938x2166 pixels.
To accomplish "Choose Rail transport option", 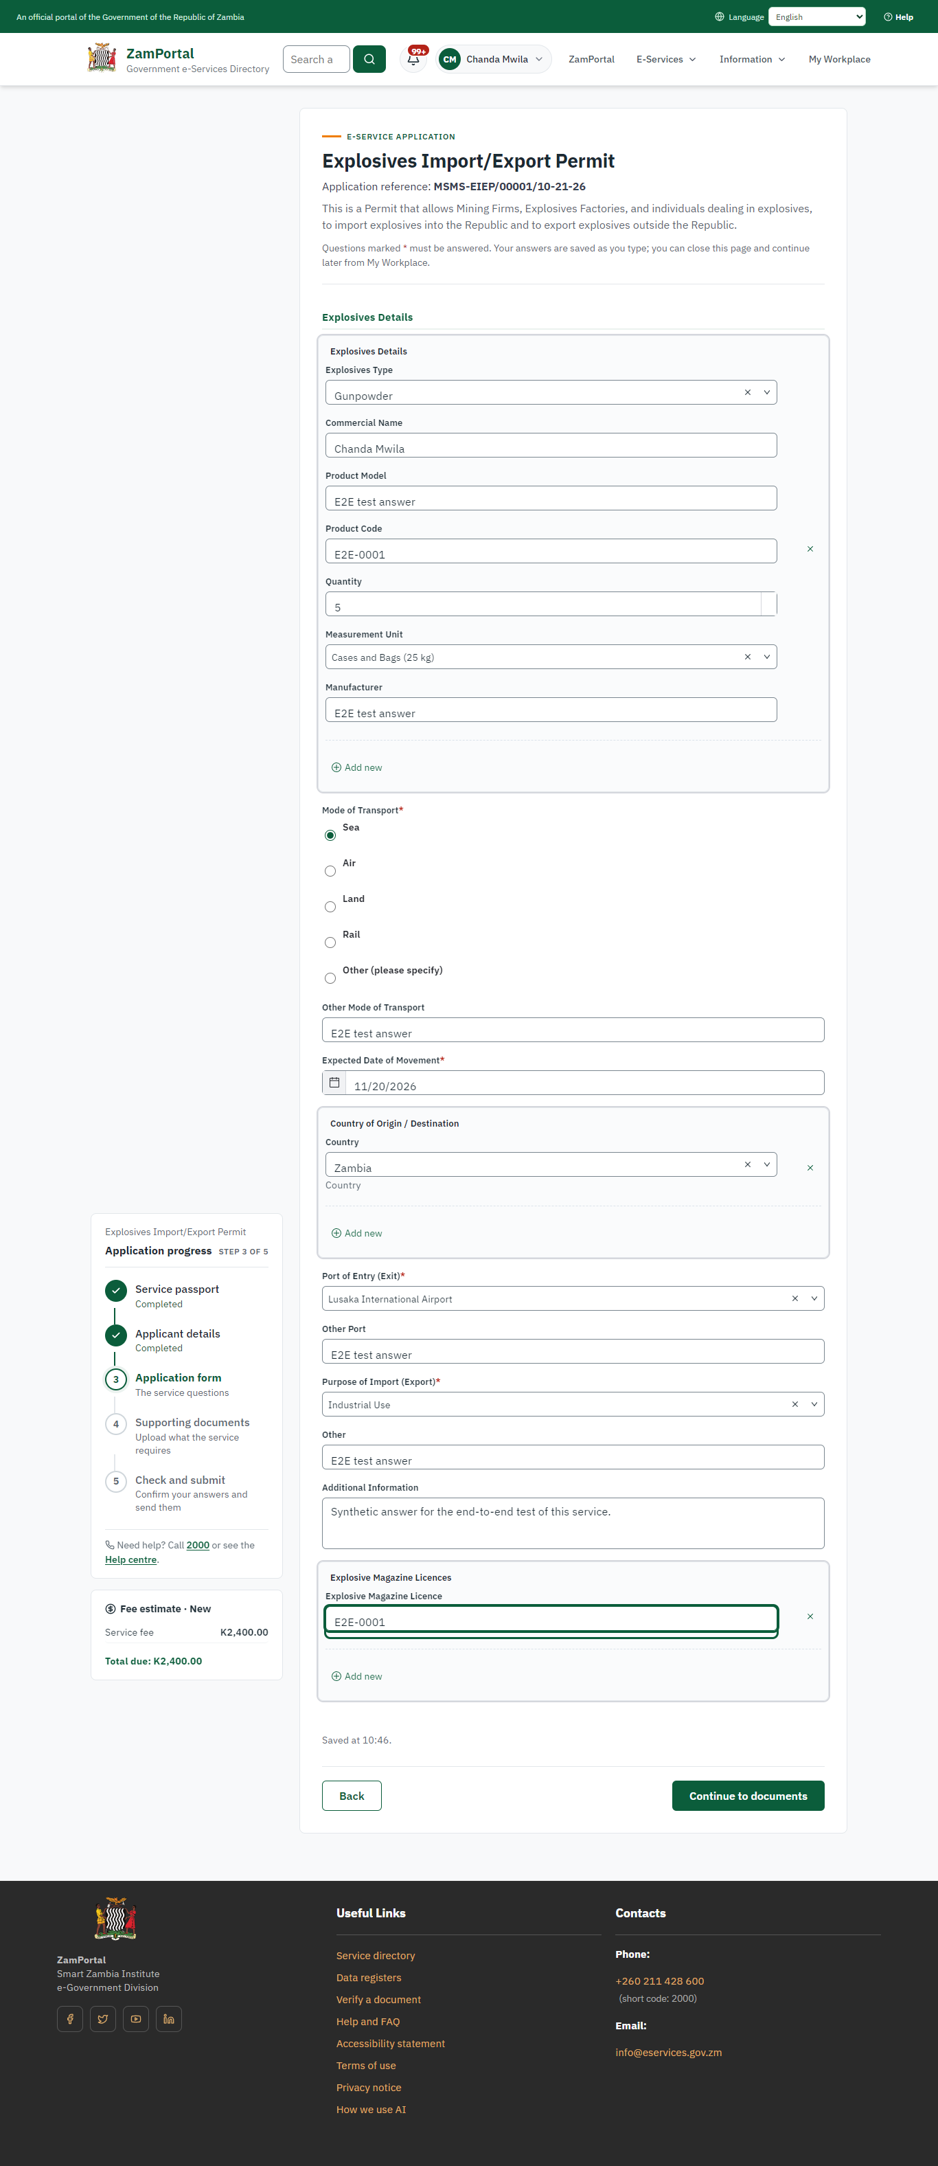I will click(x=330, y=943).
